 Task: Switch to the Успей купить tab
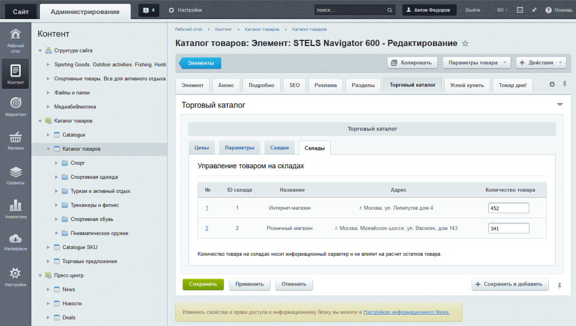click(x=467, y=85)
